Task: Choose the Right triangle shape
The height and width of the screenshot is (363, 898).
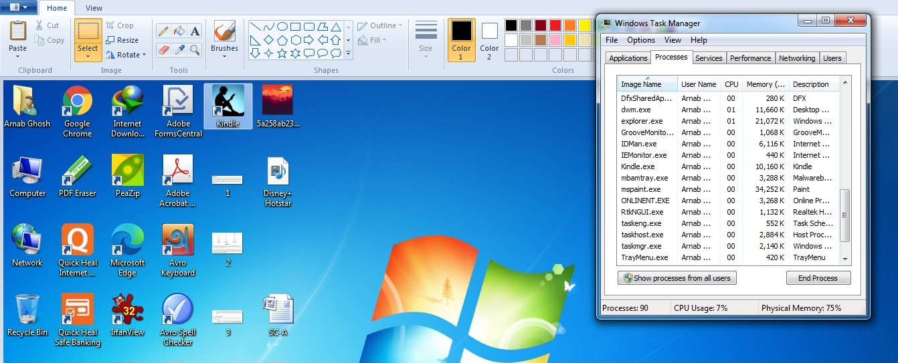Action: tap(255, 40)
